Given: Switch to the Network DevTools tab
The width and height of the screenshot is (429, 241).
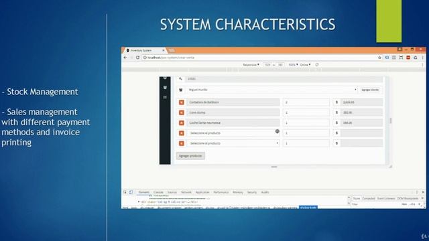Looking at the screenshot, I should (x=186, y=192).
